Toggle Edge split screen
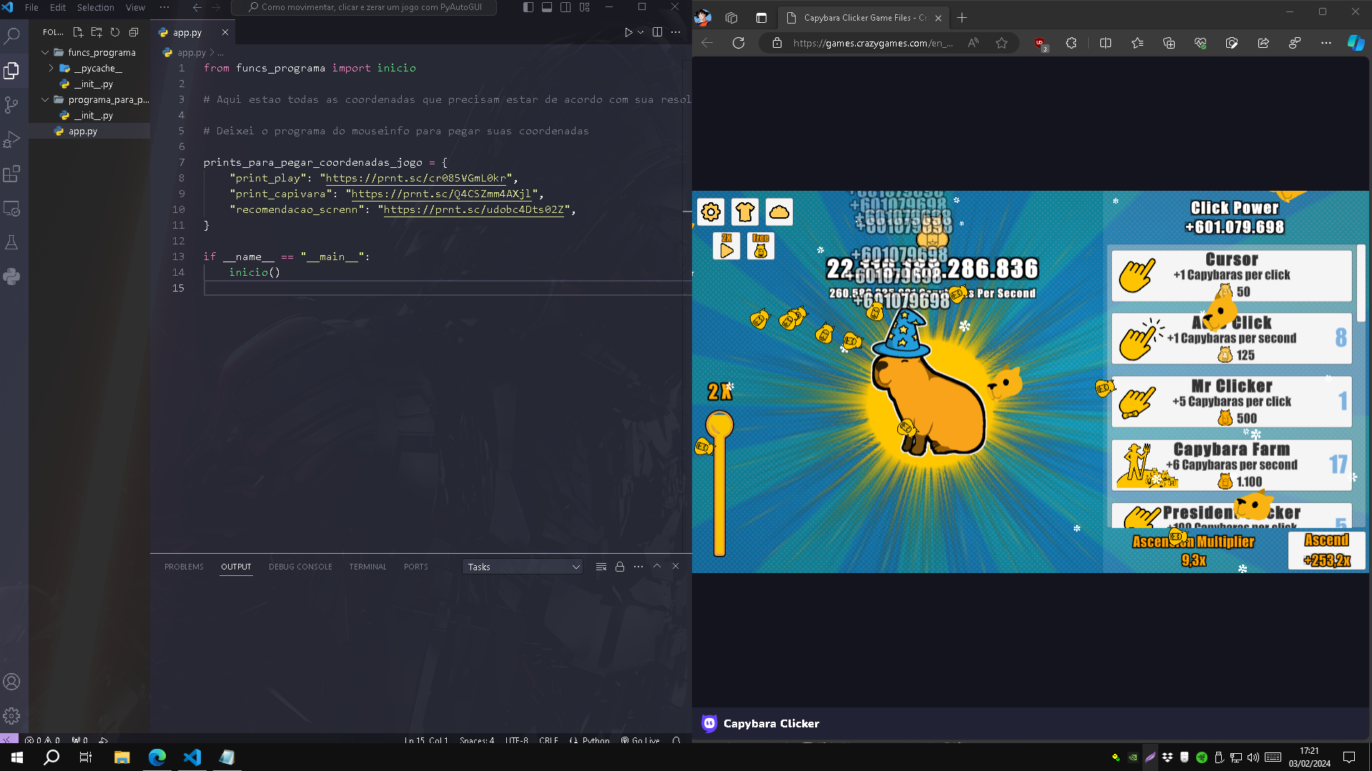This screenshot has width=1372, height=771. (1105, 43)
